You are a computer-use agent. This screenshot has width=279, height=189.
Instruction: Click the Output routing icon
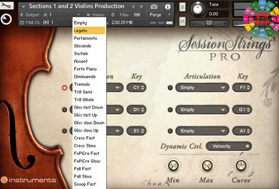tap(21, 15)
